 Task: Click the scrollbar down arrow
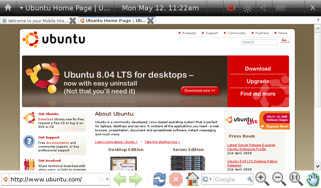click(x=318, y=166)
